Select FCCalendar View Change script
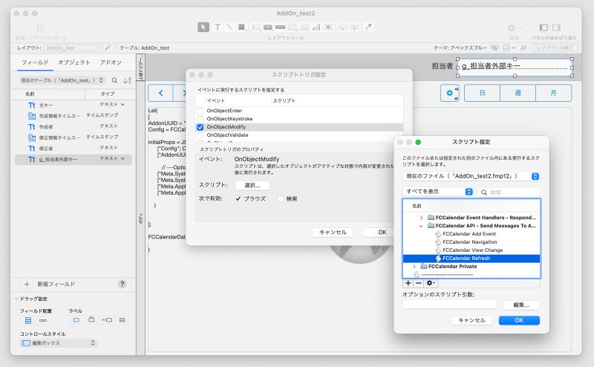 [473, 250]
